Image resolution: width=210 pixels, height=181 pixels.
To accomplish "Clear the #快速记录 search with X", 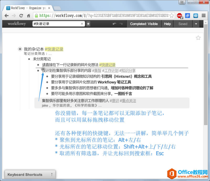I will pos(82,24).
